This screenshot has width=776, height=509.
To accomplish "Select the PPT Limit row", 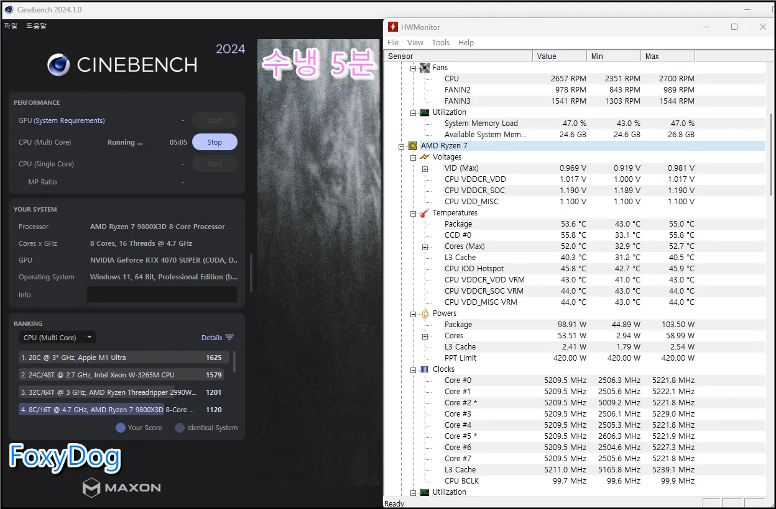I will coord(575,358).
